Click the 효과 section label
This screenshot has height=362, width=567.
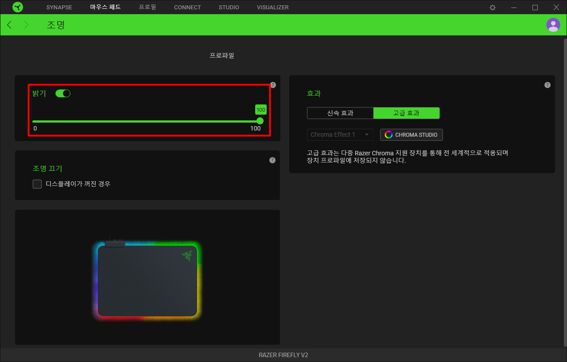[314, 93]
